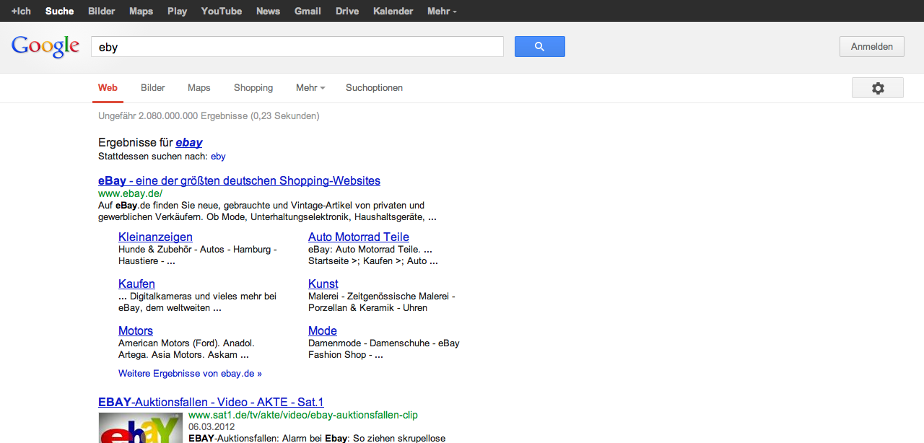Open YouTube from the top bar
The height and width of the screenshot is (443, 924).
point(222,11)
